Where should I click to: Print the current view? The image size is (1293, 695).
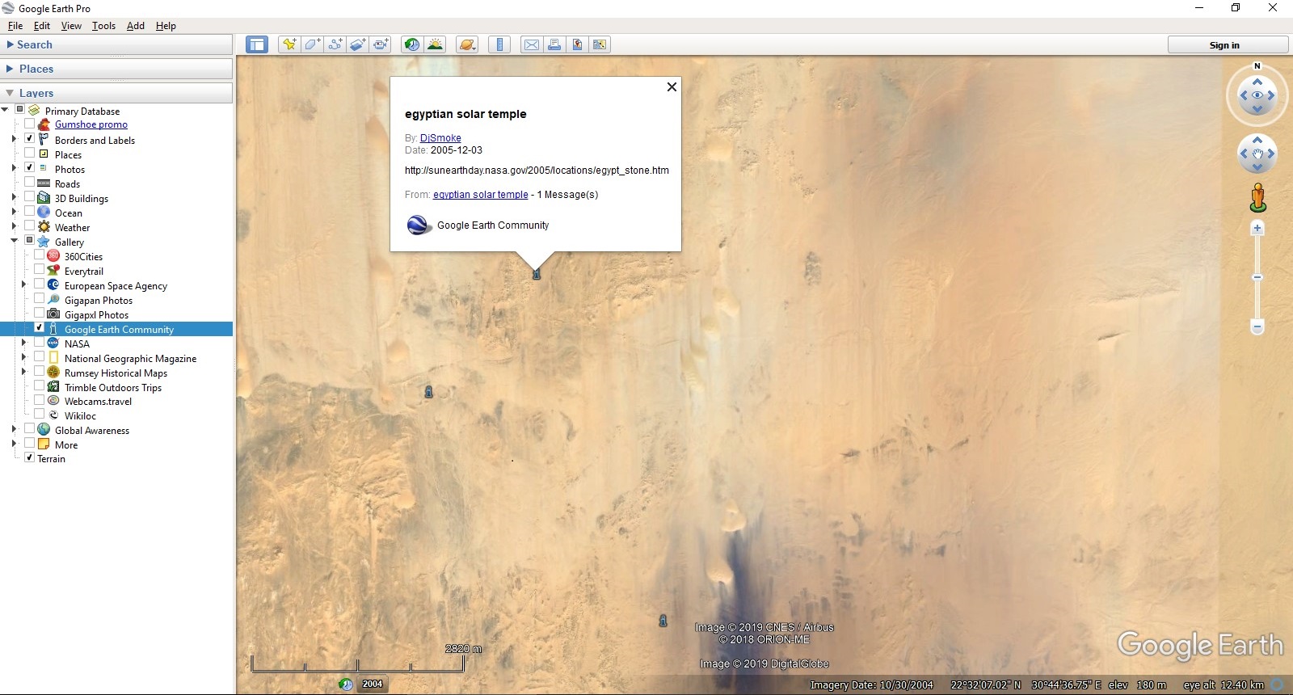554,44
